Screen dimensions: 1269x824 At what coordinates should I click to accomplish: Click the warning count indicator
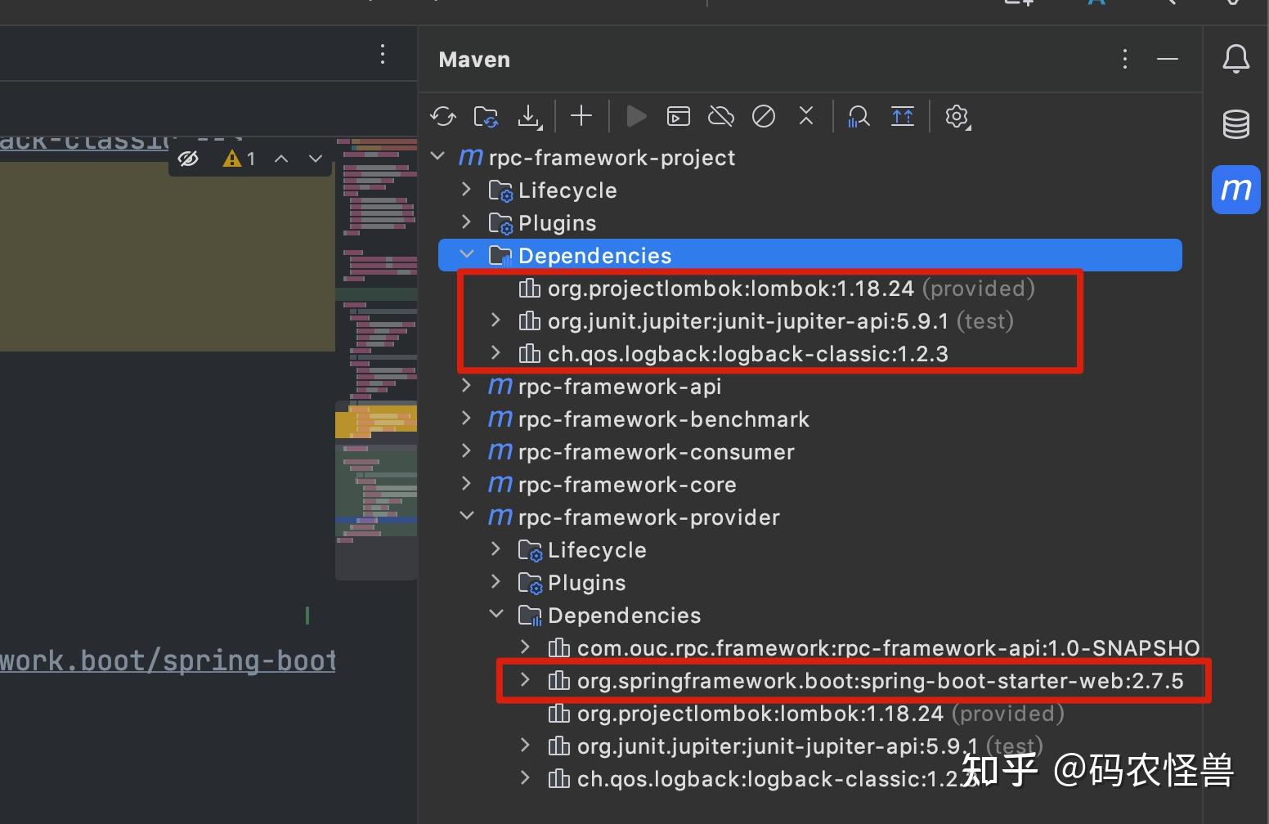(241, 158)
